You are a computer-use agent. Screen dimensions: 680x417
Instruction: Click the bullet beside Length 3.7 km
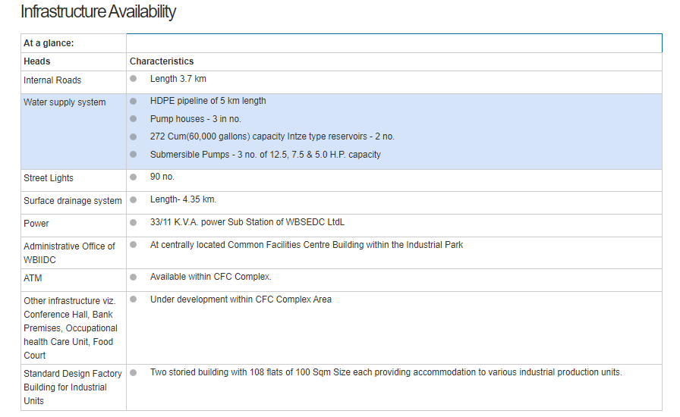(134, 79)
